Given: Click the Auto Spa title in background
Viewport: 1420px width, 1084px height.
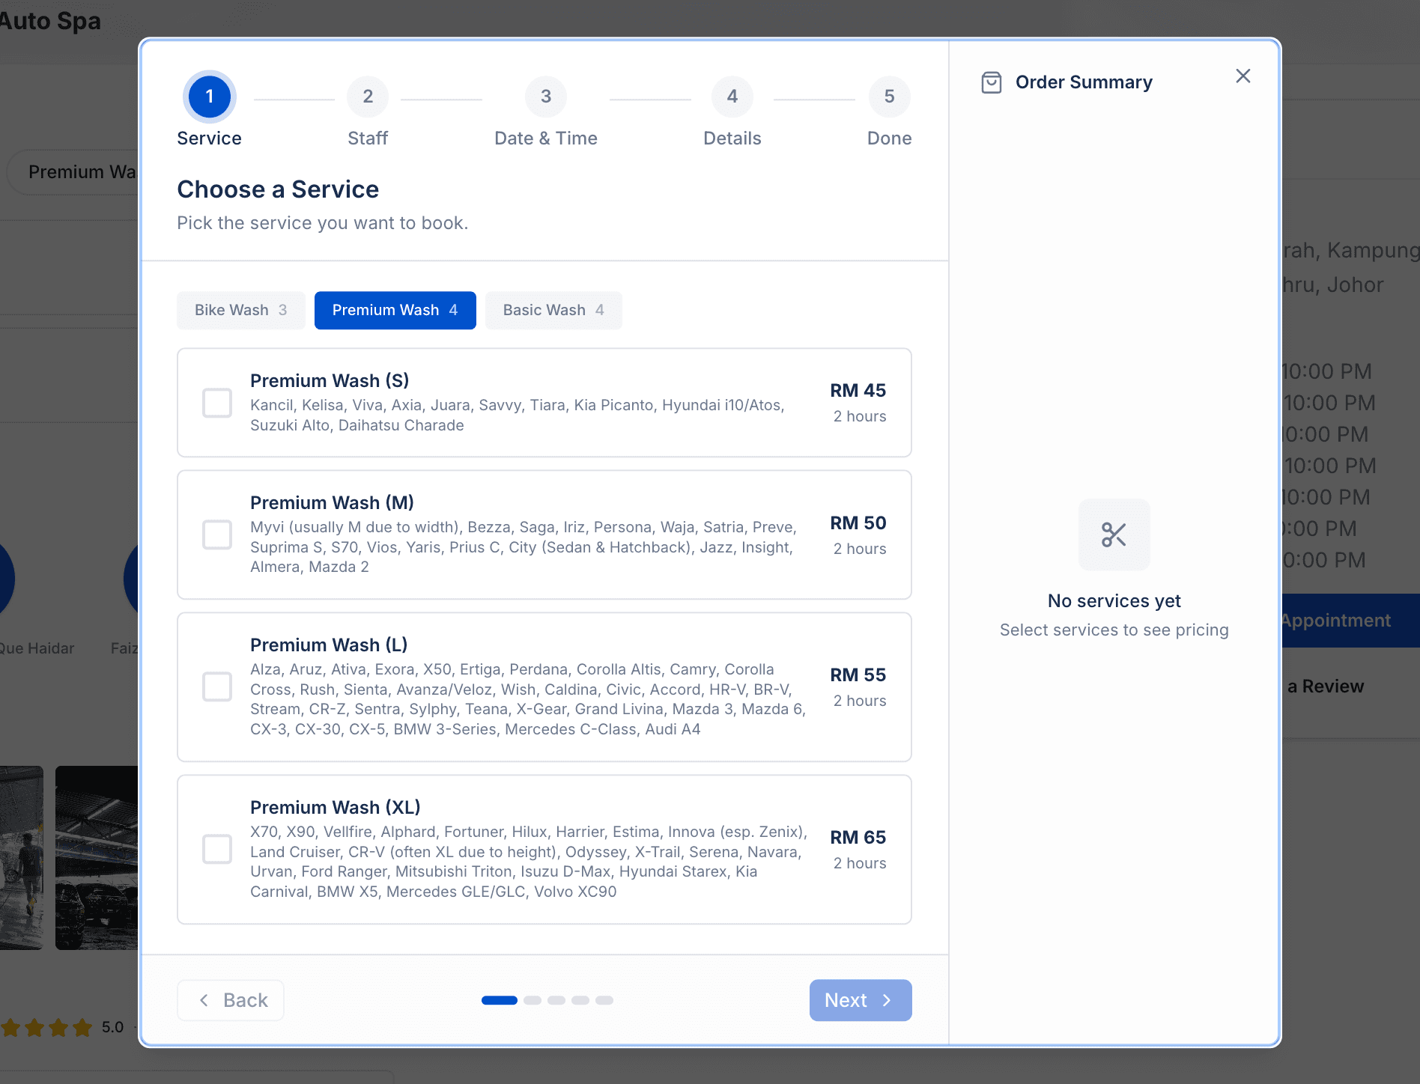Looking at the screenshot, I should 49,21.
